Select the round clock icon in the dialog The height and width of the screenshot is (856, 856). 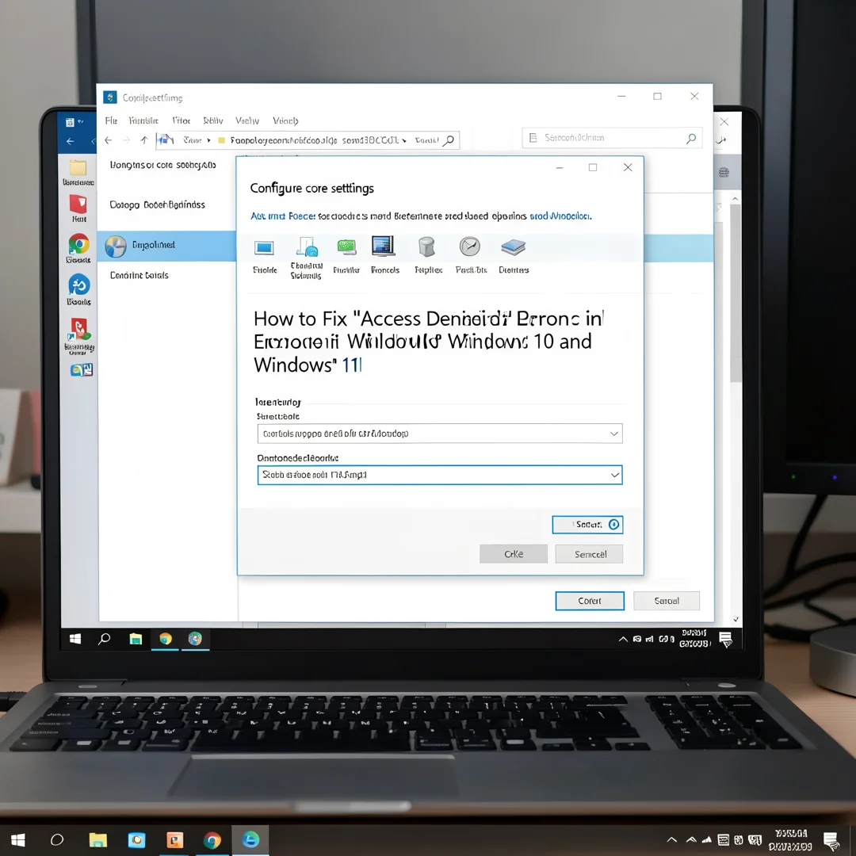coord(469,246)
